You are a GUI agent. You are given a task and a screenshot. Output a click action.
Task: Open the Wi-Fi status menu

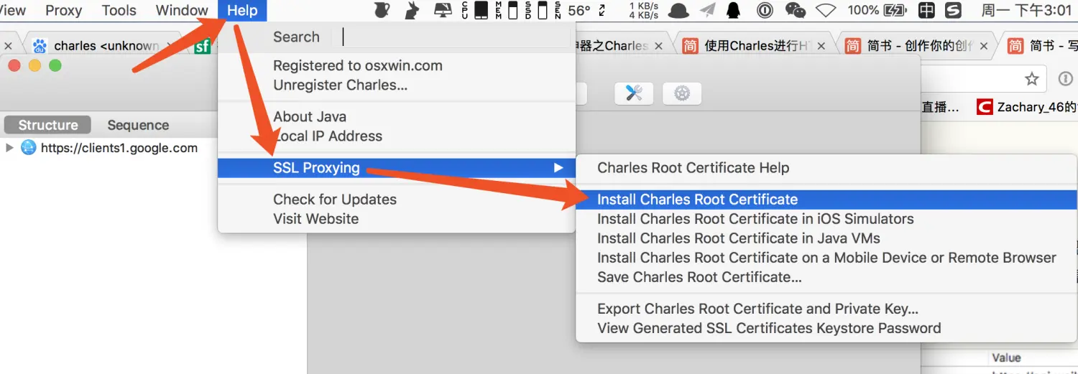[x=826, y=10]
